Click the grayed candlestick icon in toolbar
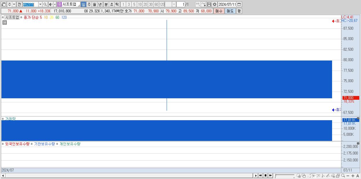The width and height of the screenshot is (361, 179). tap(198, 4)
